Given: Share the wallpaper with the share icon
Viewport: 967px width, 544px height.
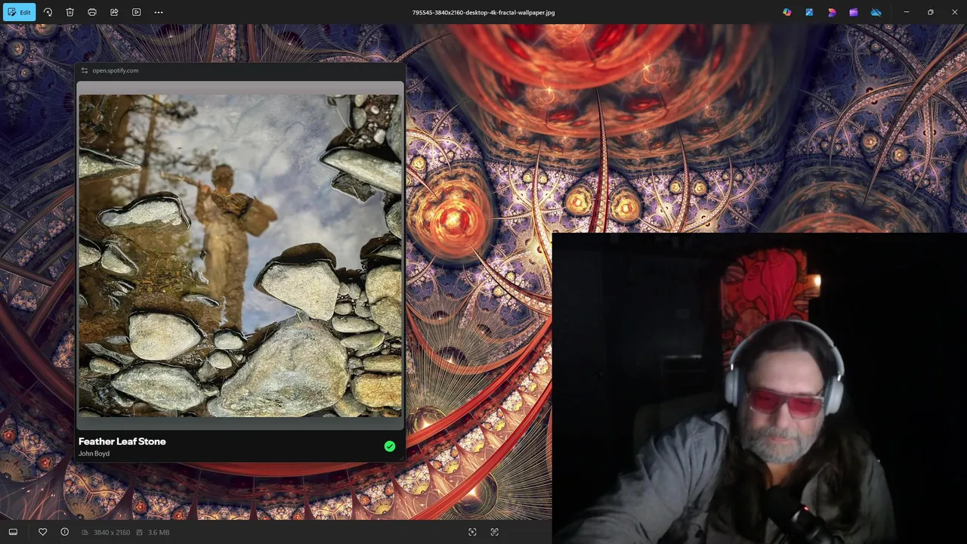Looking at the screenshot, I should (114, 12).
